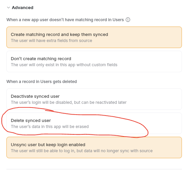Click the extra fields from source description

pos(51,41)
